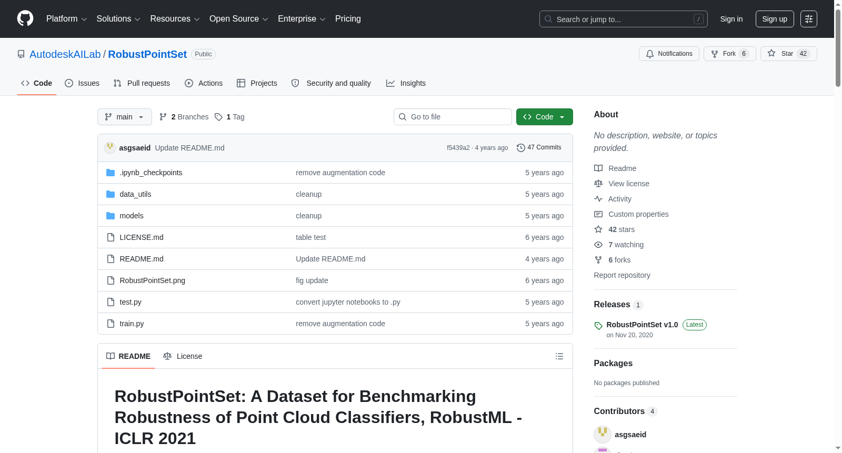
Task: Click the repository icon beside AutodeskAILab
Action: [21, 54]
